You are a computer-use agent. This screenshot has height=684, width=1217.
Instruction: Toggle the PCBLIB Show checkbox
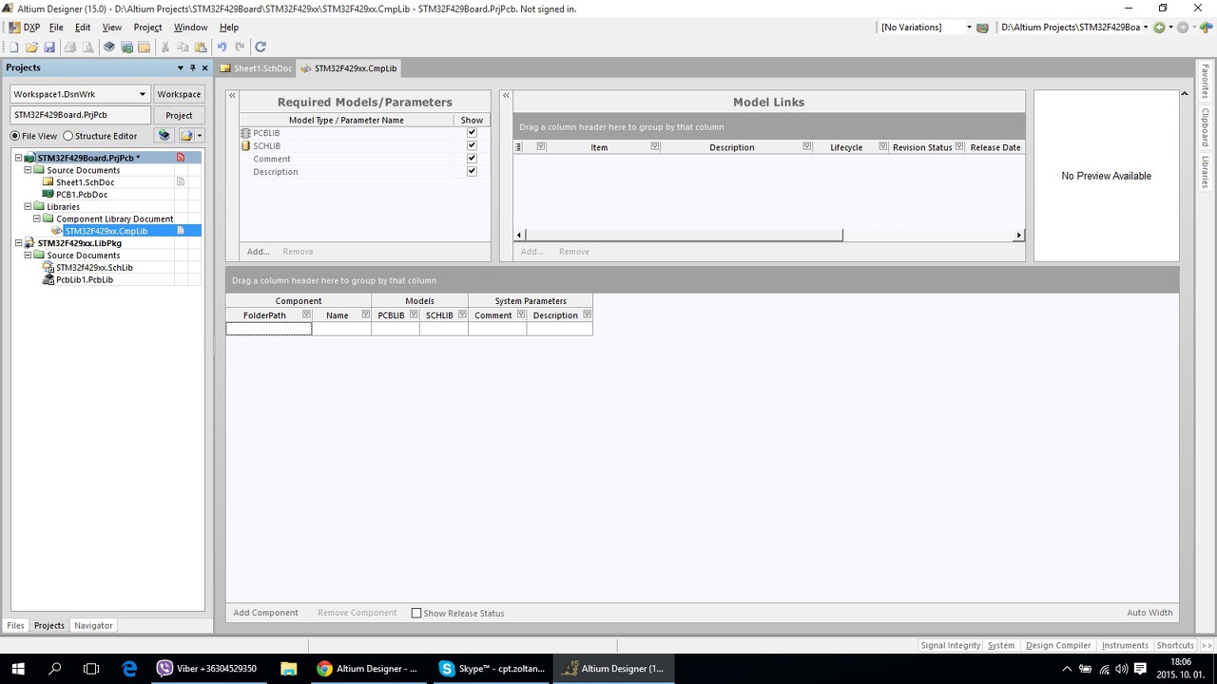[x=472, y=133]
